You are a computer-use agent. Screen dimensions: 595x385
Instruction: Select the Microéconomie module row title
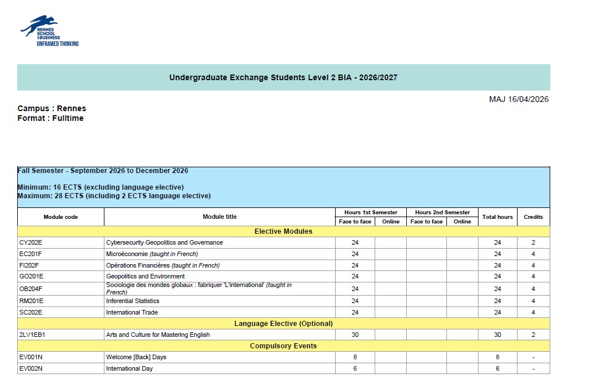tap(152, 254)
